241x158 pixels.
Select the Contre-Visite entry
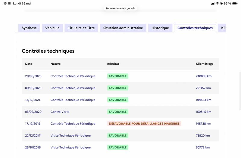click(x=60, y=112)
